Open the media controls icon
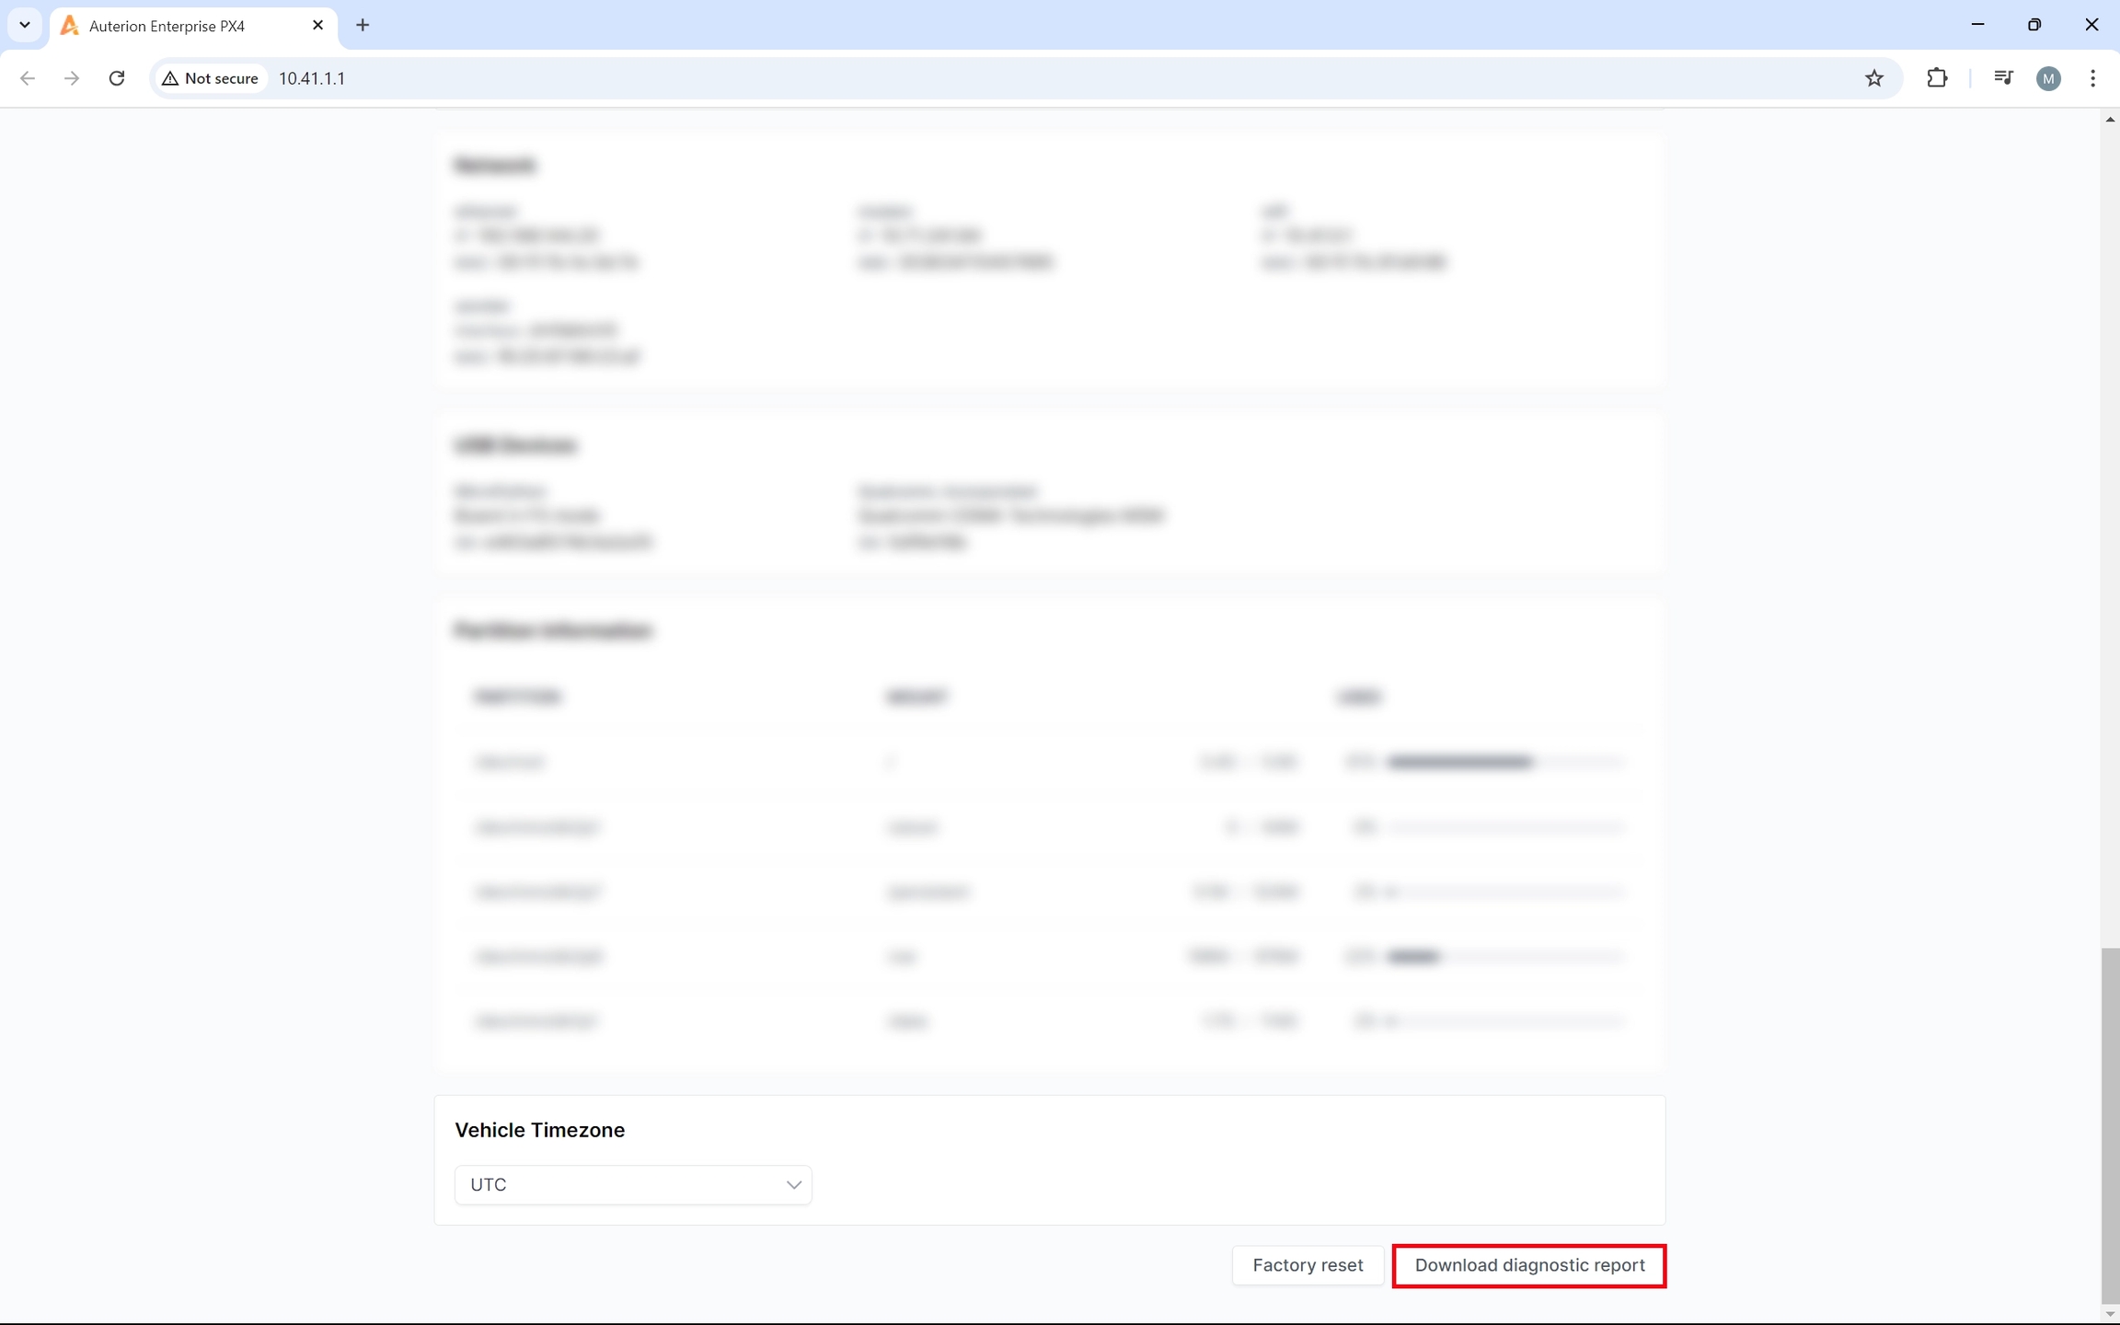The height and width of the screenshot is (1325, 2120). [2003, 78]
